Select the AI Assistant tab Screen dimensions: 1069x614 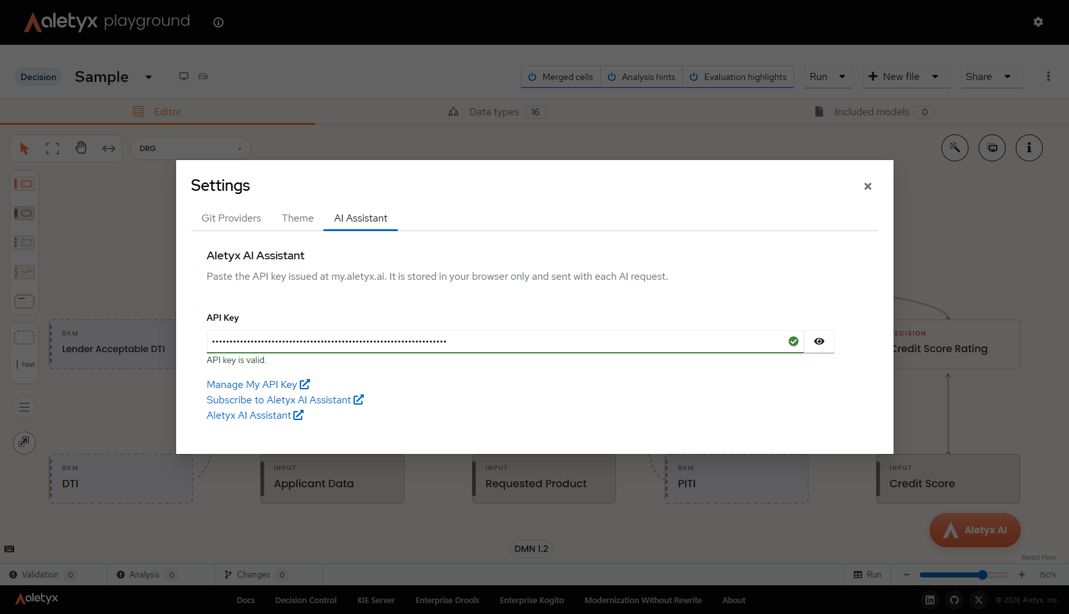click(x=361, y=218)
